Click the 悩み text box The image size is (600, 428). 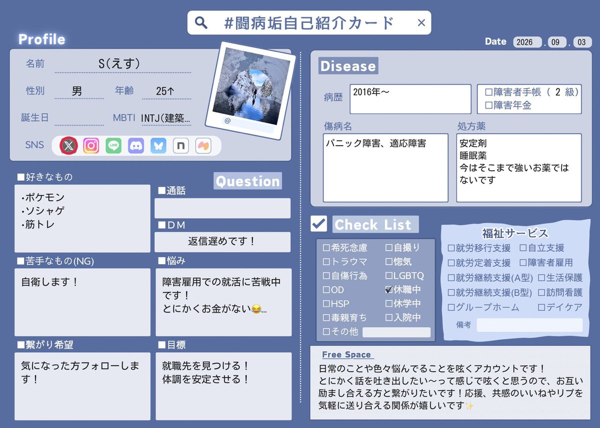click(x=223, y=302)
